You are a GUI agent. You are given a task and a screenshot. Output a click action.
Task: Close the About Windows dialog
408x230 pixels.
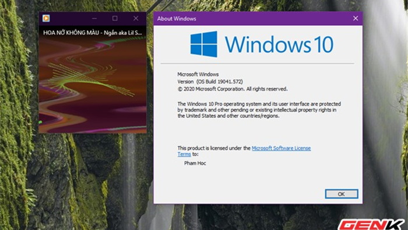click(356, 18)
